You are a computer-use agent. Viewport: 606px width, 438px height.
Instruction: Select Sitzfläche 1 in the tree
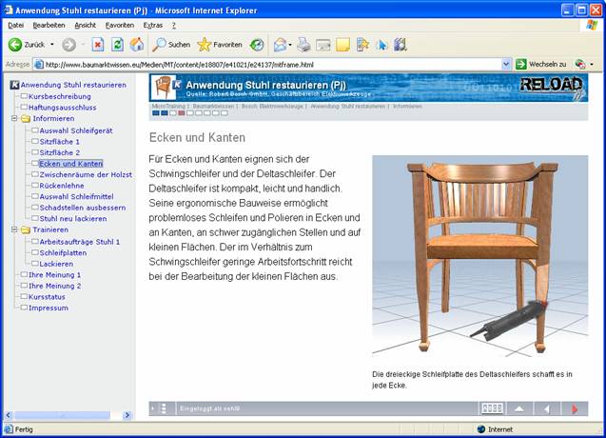(59, 142)
